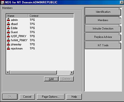Click the OK button

click(10, 97)
